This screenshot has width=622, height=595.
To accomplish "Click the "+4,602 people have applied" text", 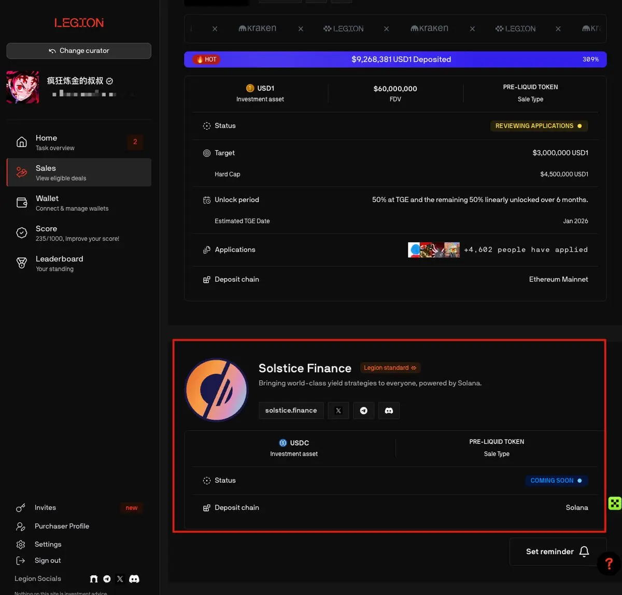I will [x=526, y=250].
